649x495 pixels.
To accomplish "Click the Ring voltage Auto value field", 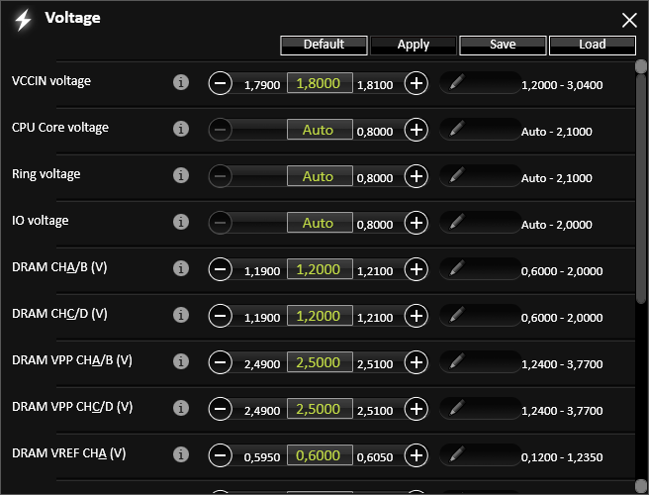I will point(320,176).
